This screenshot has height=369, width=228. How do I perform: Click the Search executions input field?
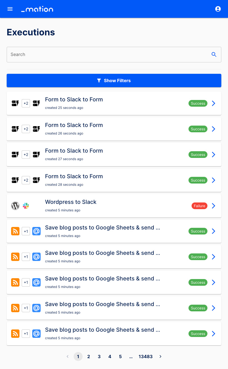[108, 55]
